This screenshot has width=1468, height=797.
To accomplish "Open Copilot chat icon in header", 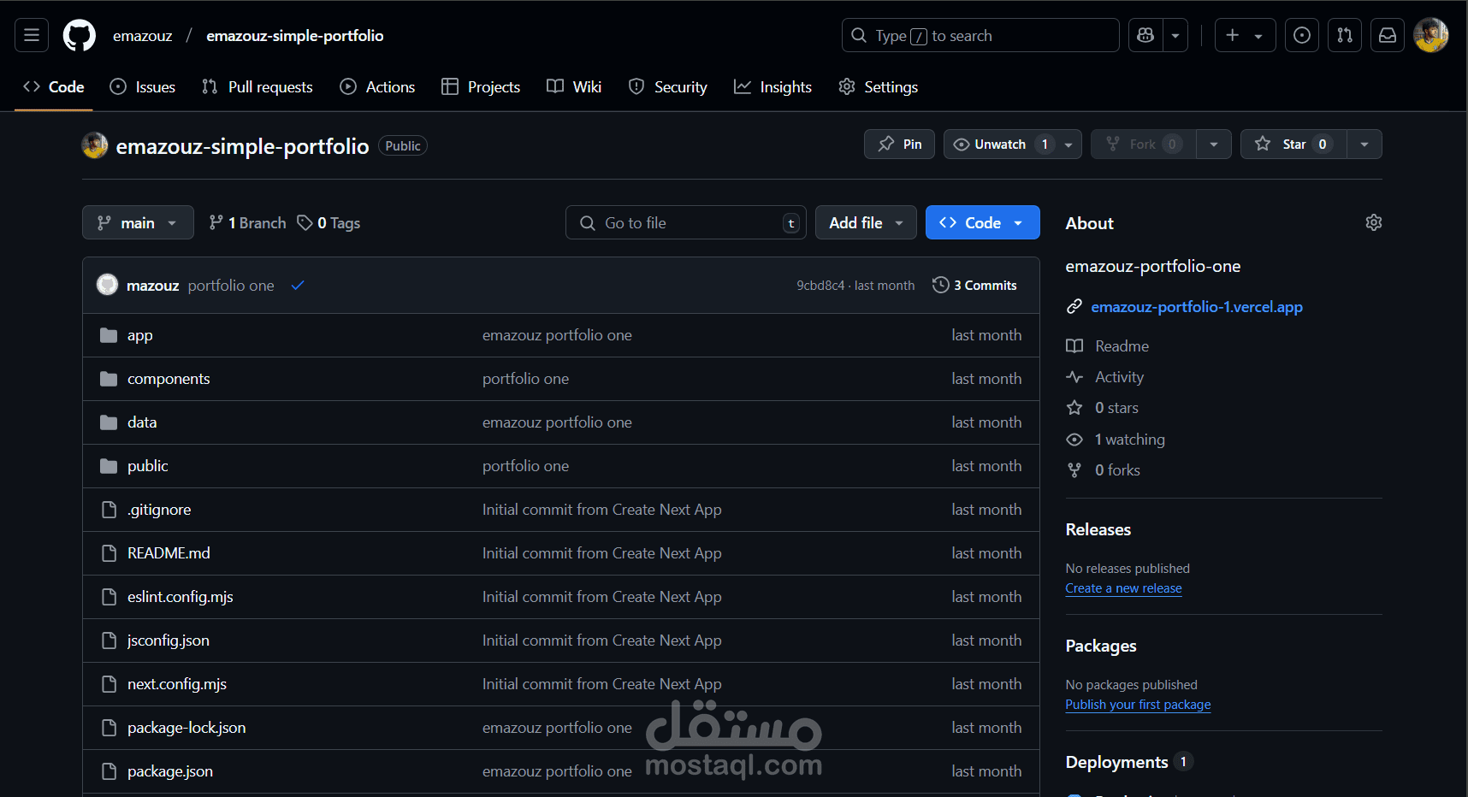I will click(1145, 35).
